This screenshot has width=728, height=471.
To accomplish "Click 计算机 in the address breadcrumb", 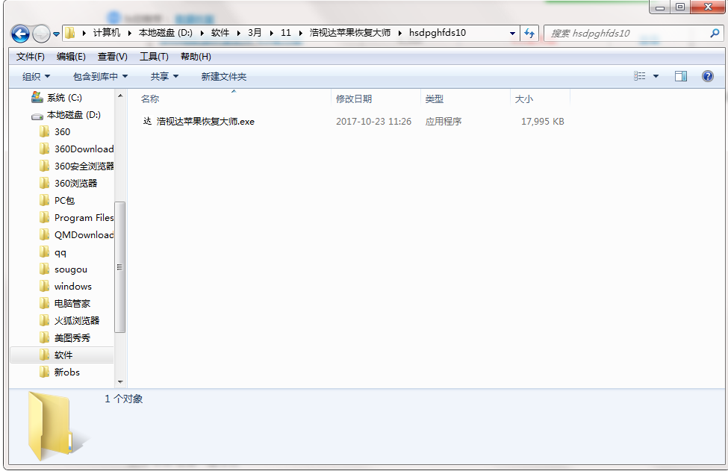I will point(106,33).
